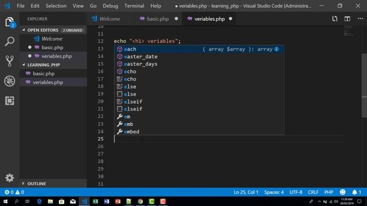Open Mail app from the taskbar
The image size is (367, 206).
point(73,201)
